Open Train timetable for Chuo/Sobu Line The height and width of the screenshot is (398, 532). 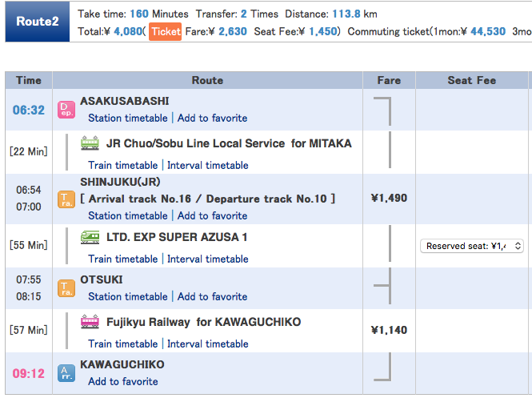click(122, 165)
